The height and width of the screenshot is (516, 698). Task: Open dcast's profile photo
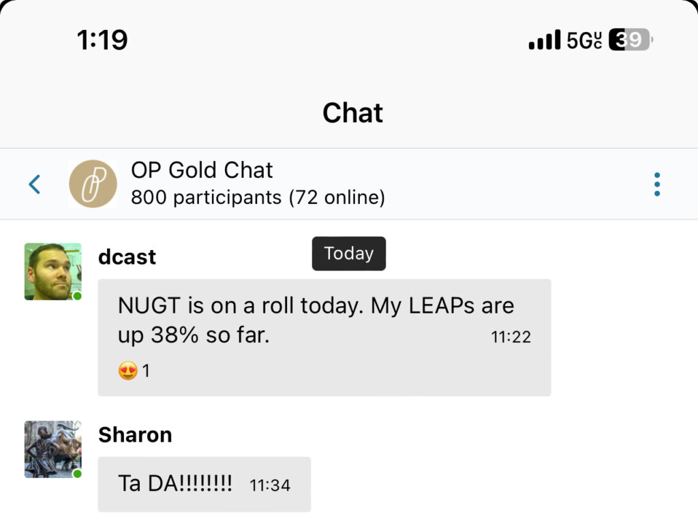tap(52, 271)
